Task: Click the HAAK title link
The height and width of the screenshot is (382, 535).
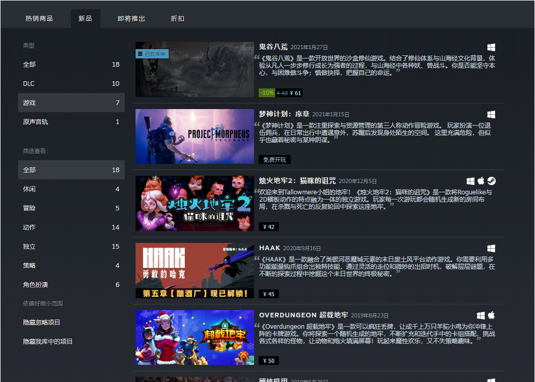Action: pos(270,248)
